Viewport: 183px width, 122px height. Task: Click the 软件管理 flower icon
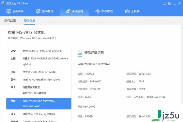(x=98, y=11)
